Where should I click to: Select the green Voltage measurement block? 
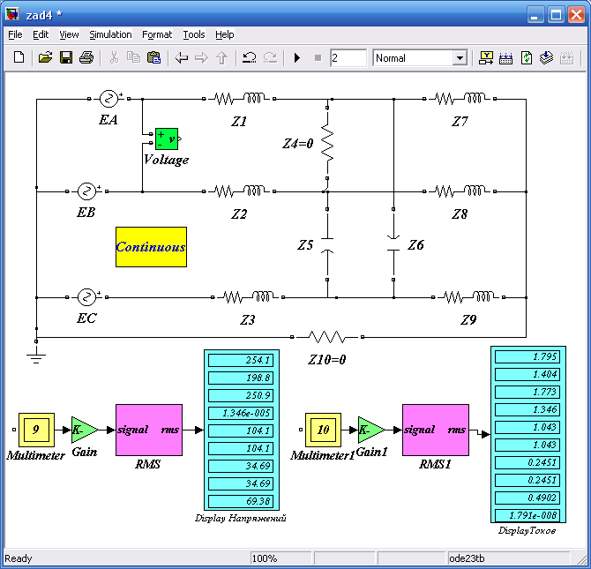tap(167, 139)
